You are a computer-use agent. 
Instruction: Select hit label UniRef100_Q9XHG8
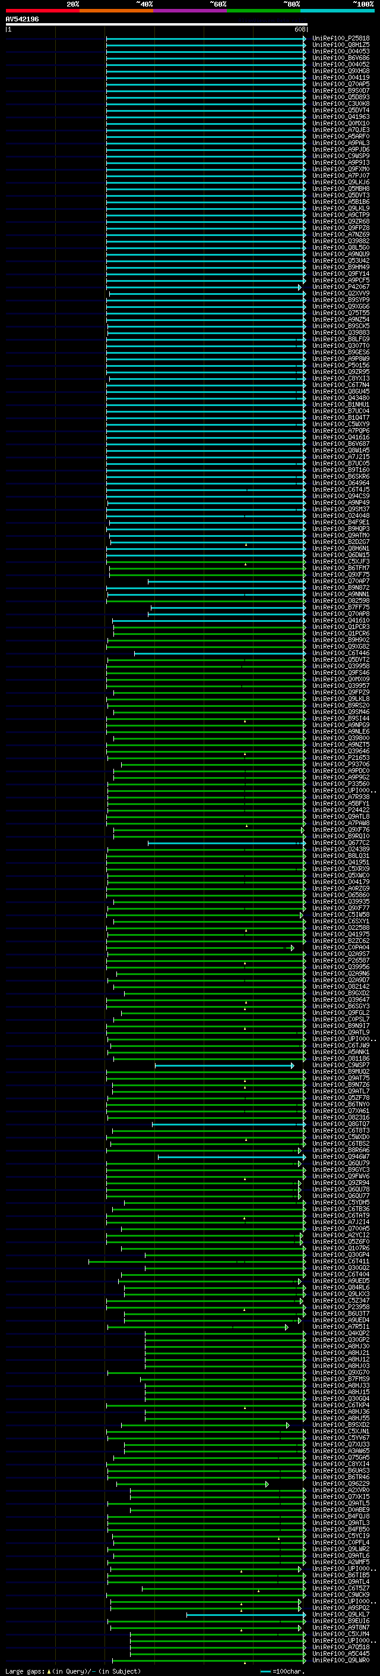pyautogui.click(x=340, y=71)
